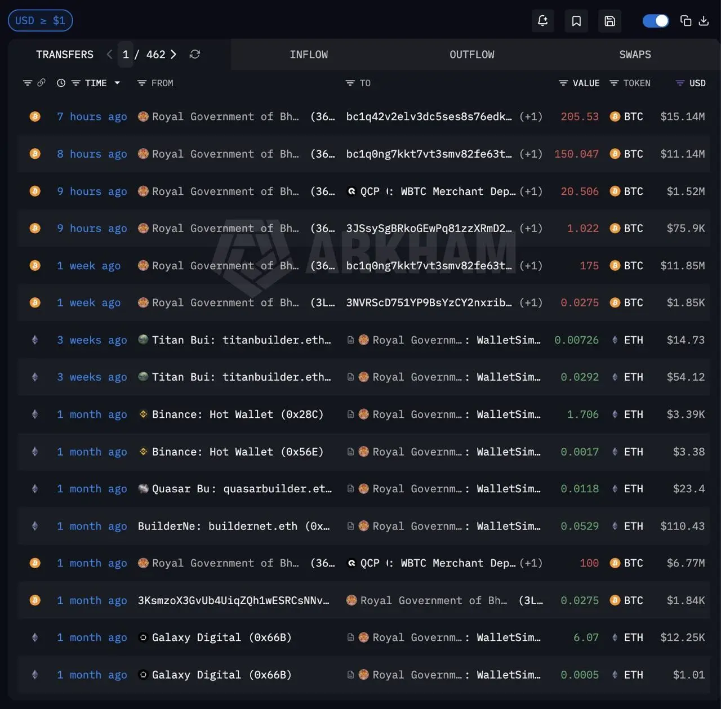Expand (+1) recipients in $1.52M row

531,191
